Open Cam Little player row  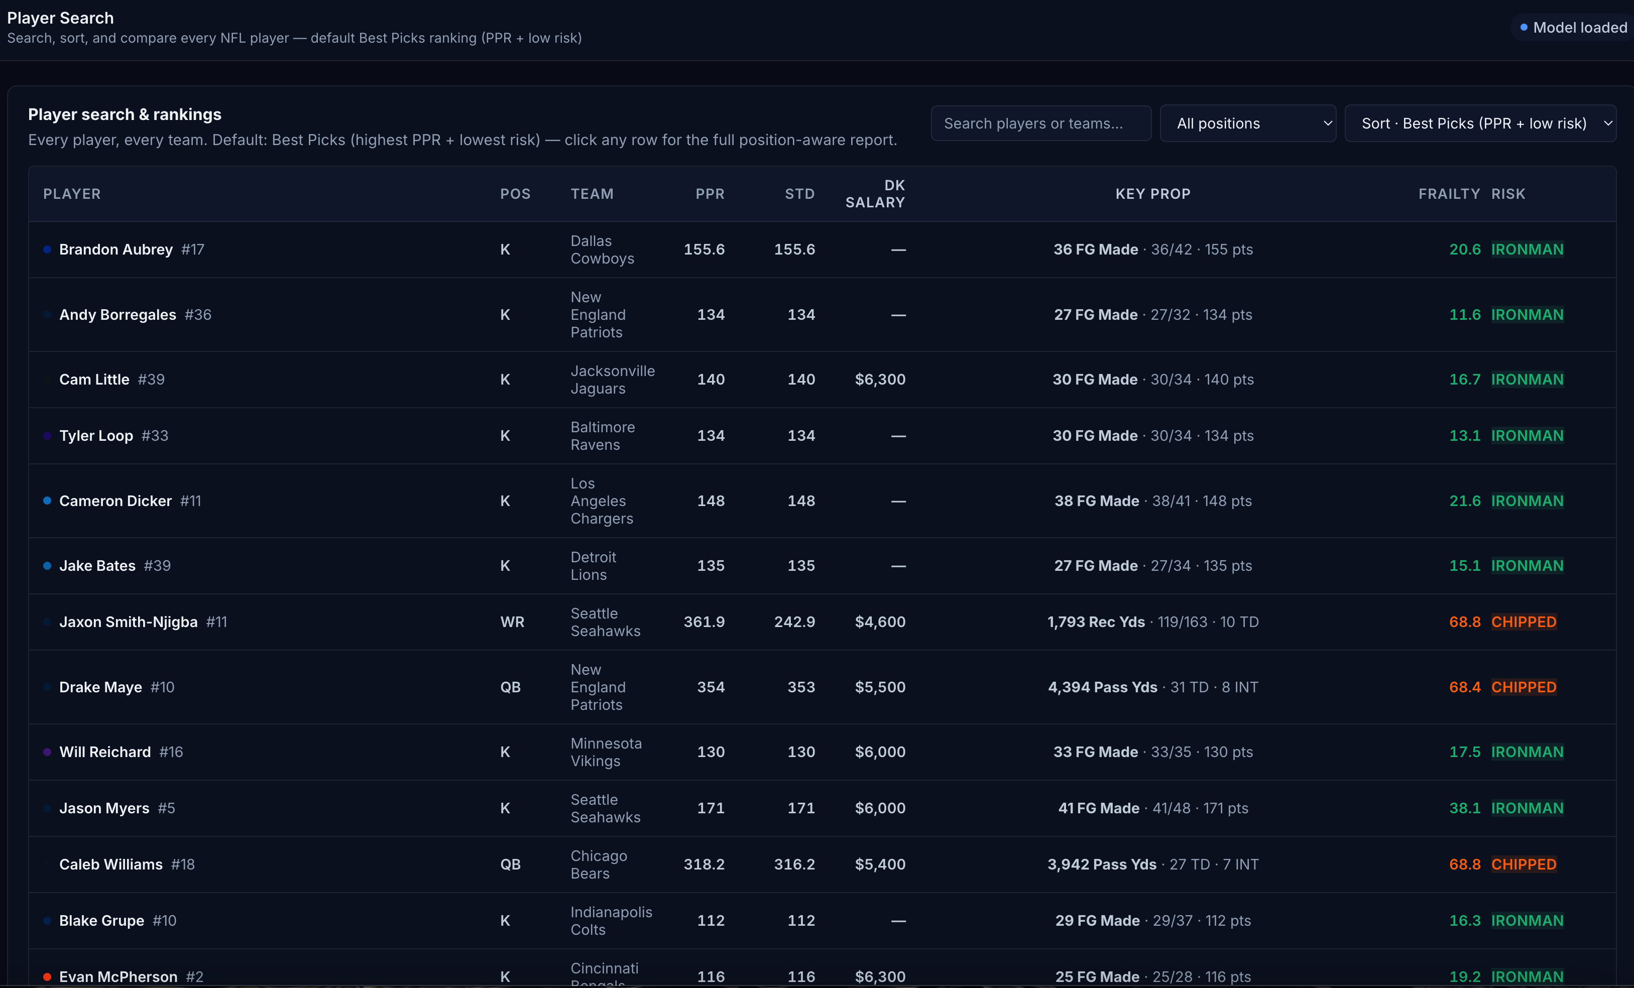pyautogui.click(x=823, y=380)
